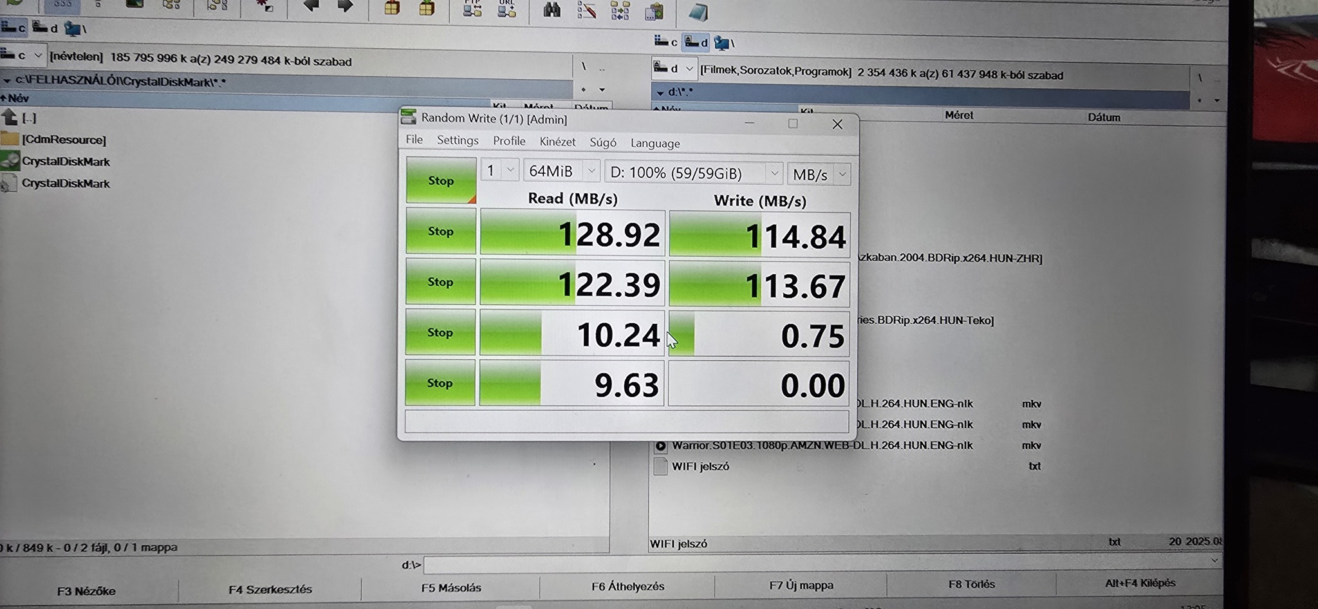Click the parent folder [..] up-arrow icon
The width and height of the screenshot is (1318, 609).
(x=10, y=117)
